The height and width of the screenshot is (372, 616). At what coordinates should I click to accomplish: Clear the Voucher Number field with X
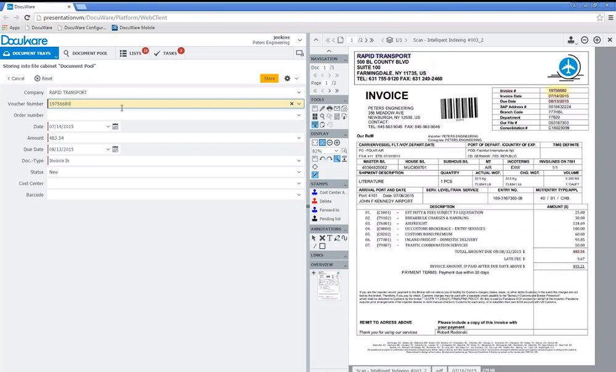[291, 103]
